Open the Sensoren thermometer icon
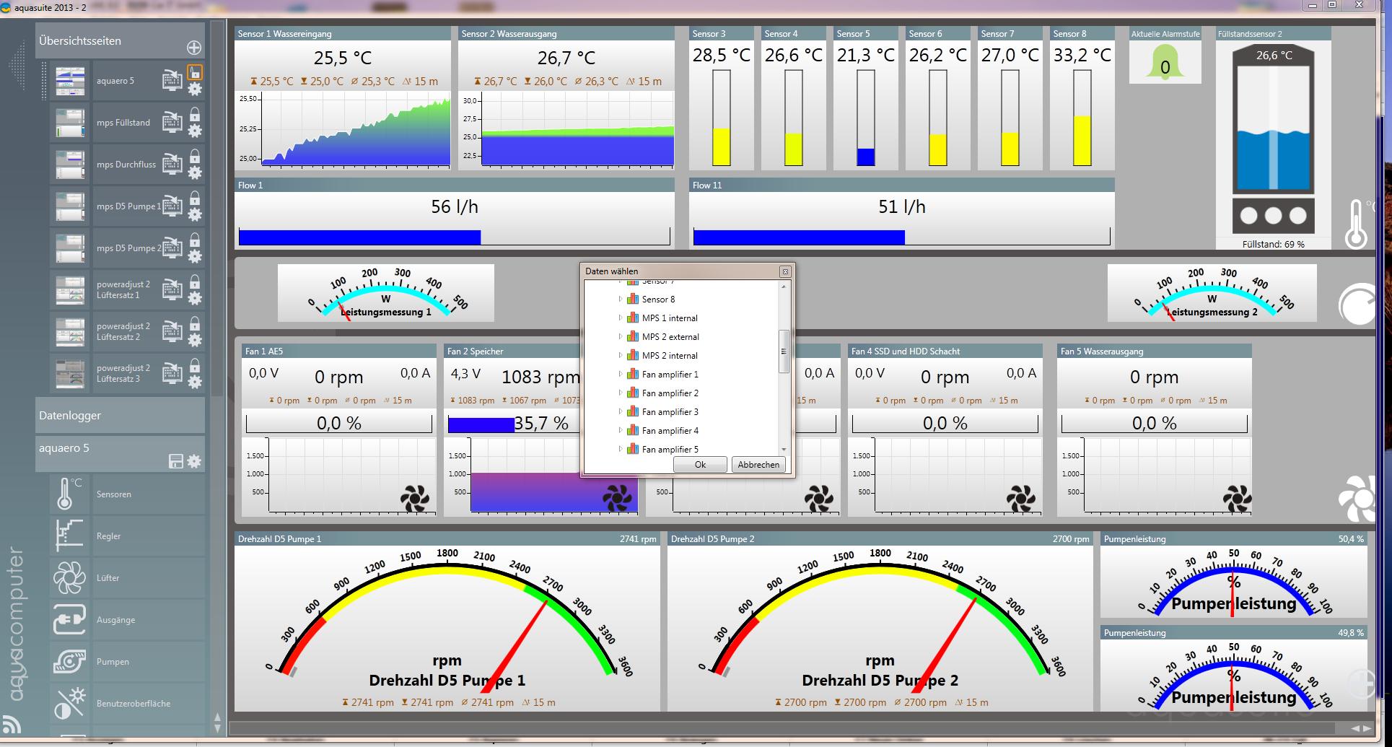The image size is (1392, 747). click(69, 494)
